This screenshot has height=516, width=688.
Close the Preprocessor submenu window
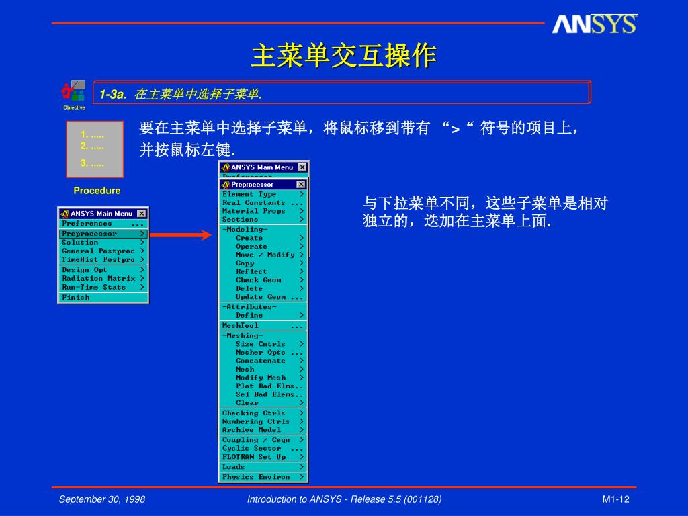click(x=300, y=185)
